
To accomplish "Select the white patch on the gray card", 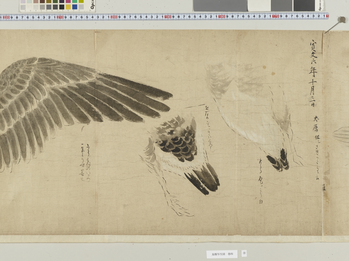I will (x=259, y=6).
